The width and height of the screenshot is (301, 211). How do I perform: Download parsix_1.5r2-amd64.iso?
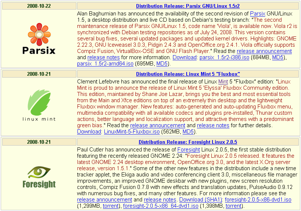click(105, 64)
